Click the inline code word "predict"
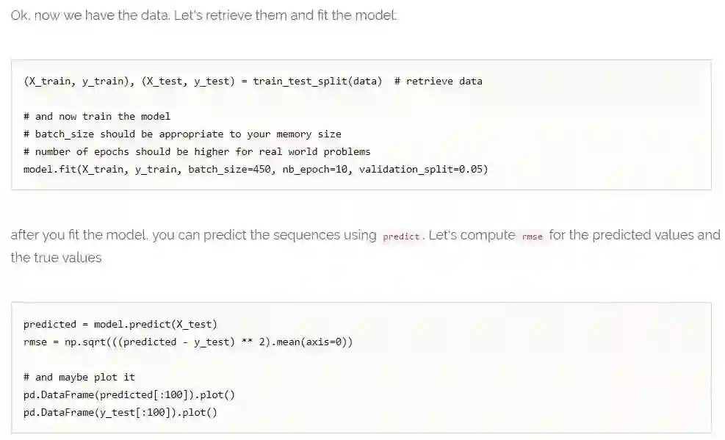This screenshot has width=725, height=440. point(401,237)
